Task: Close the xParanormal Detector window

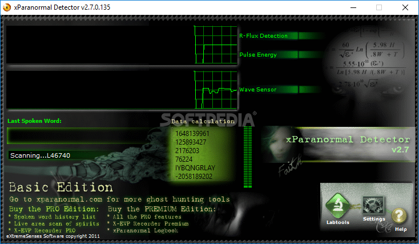Action: pos(405,7)
